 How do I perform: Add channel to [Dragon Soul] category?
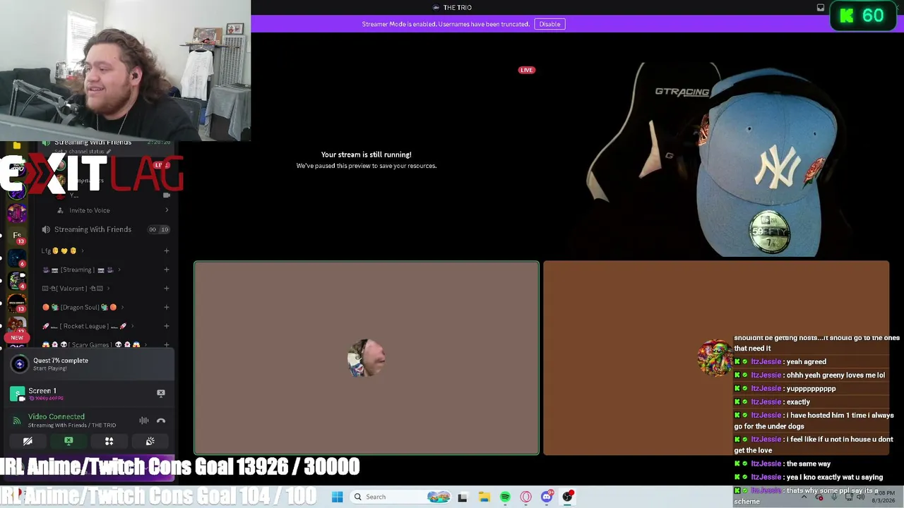click(x=167, y=308)
